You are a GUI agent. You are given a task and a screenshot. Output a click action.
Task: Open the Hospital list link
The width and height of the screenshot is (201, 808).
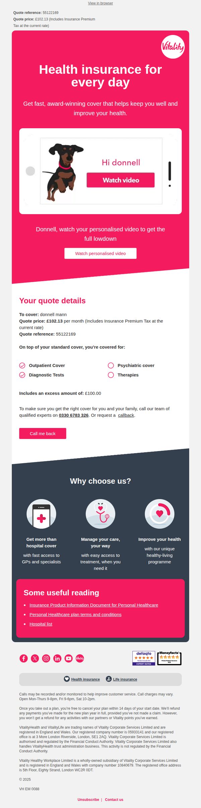click(41, 624)
